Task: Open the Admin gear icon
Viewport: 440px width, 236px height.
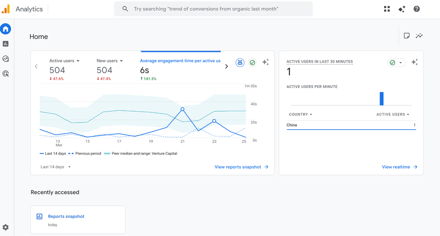Action: (6, 227)
